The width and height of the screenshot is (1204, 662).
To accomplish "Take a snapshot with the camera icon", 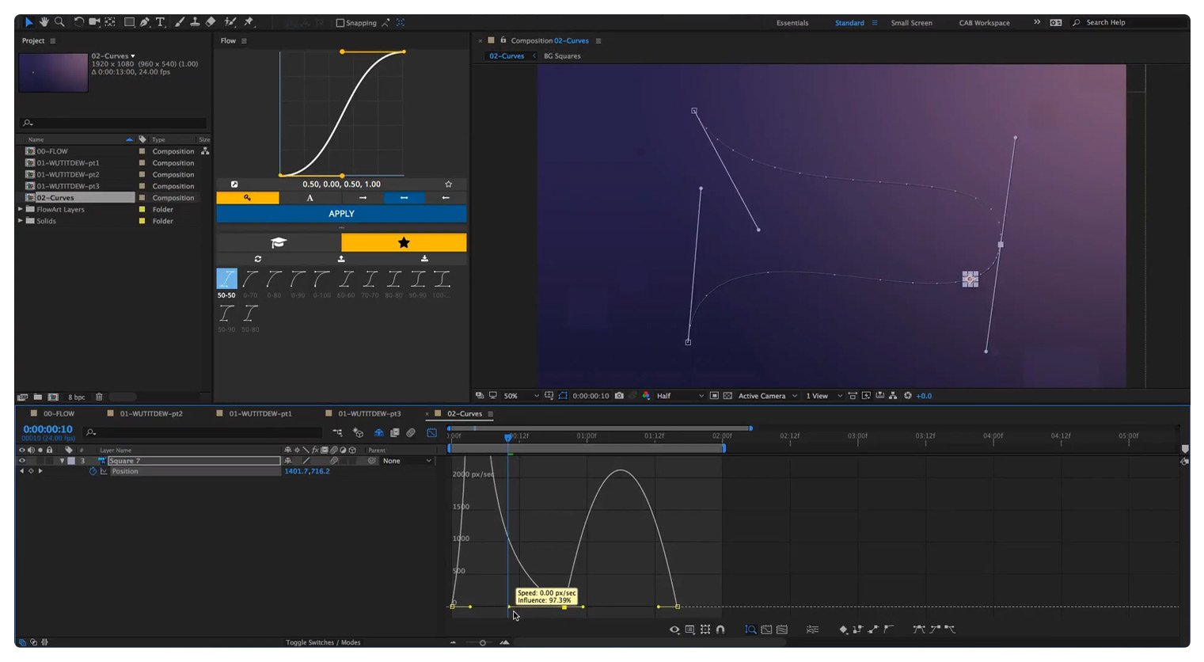I will [x=619, y=395].
